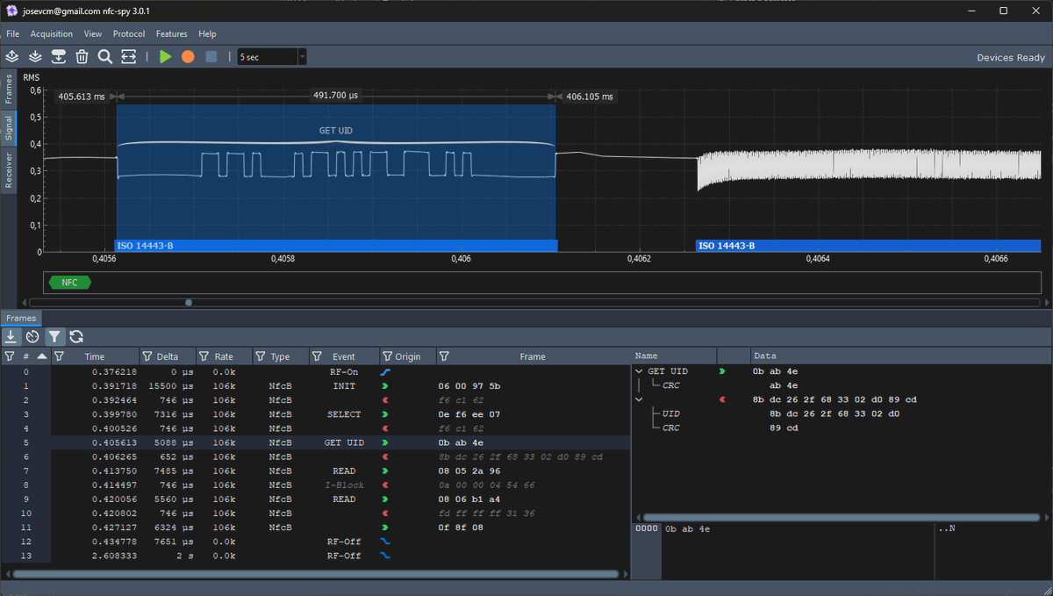Select the UID row in the protocol tree
This screenshot has height=596, width=1053.
[841, 413]
